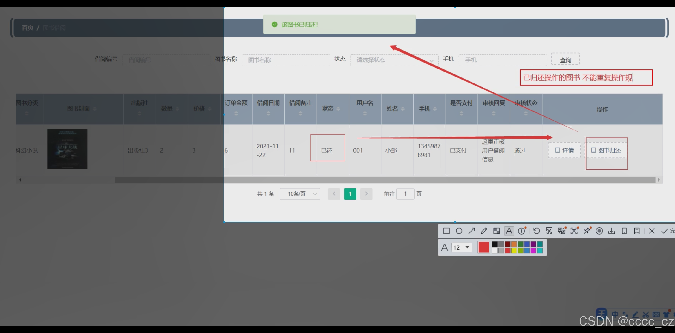The width and height of the screenshot is (675, 333).
Task: Save screenshot with download icon
Action: 612,231
